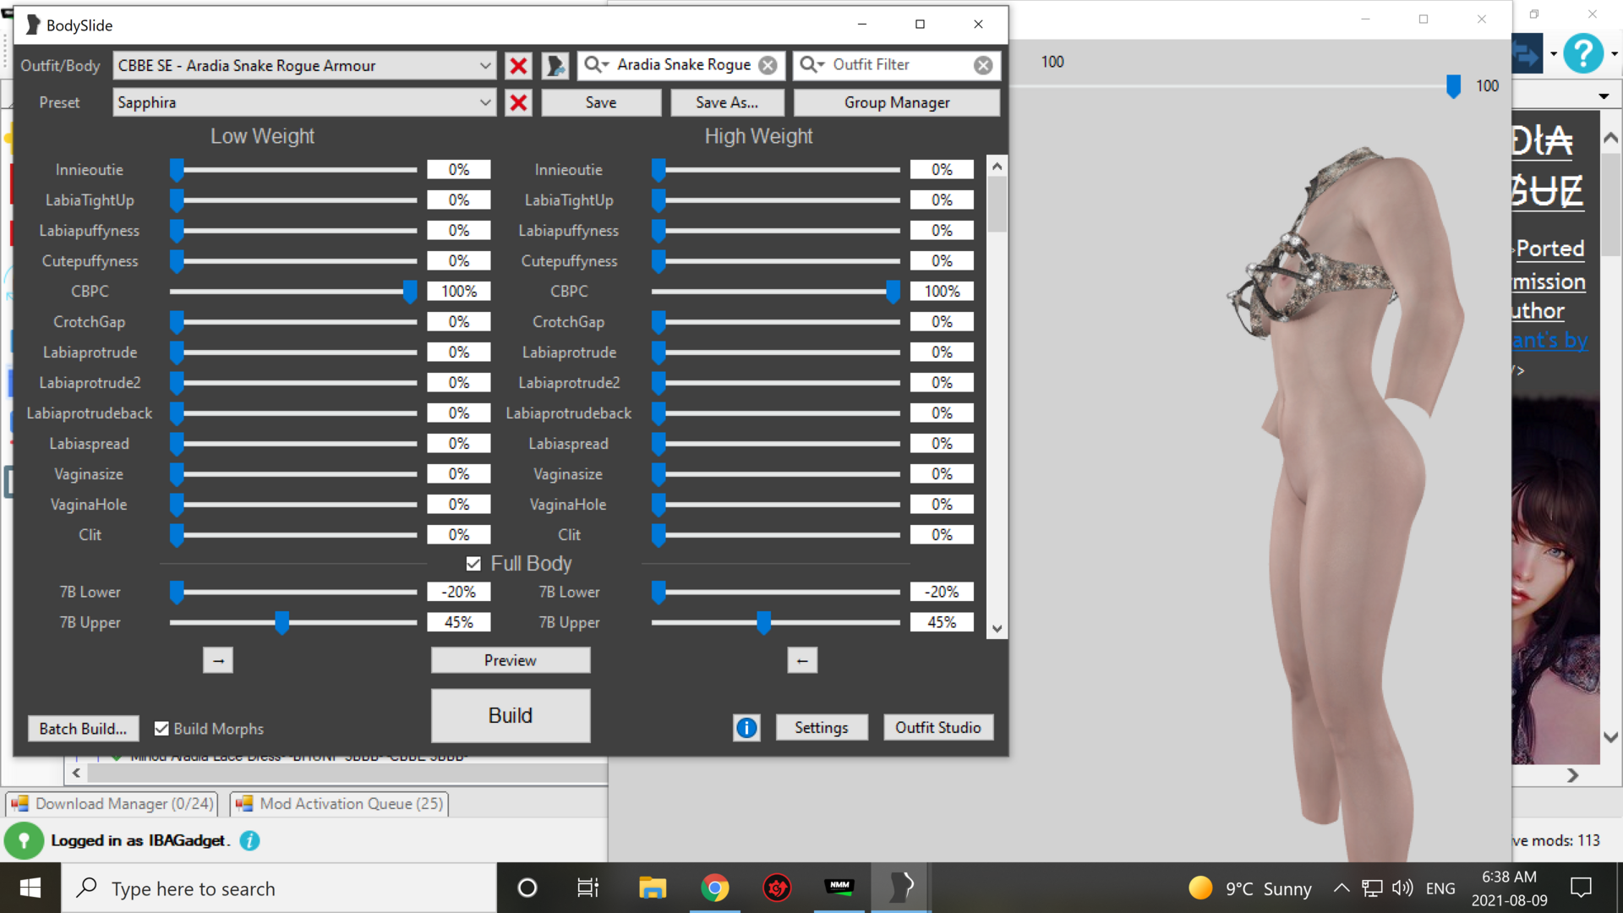Image resolution: width=1623 pixels, height=913 pixels.
Task: Click the weather 9°C Sunny widget
Action: point(1249,888)
